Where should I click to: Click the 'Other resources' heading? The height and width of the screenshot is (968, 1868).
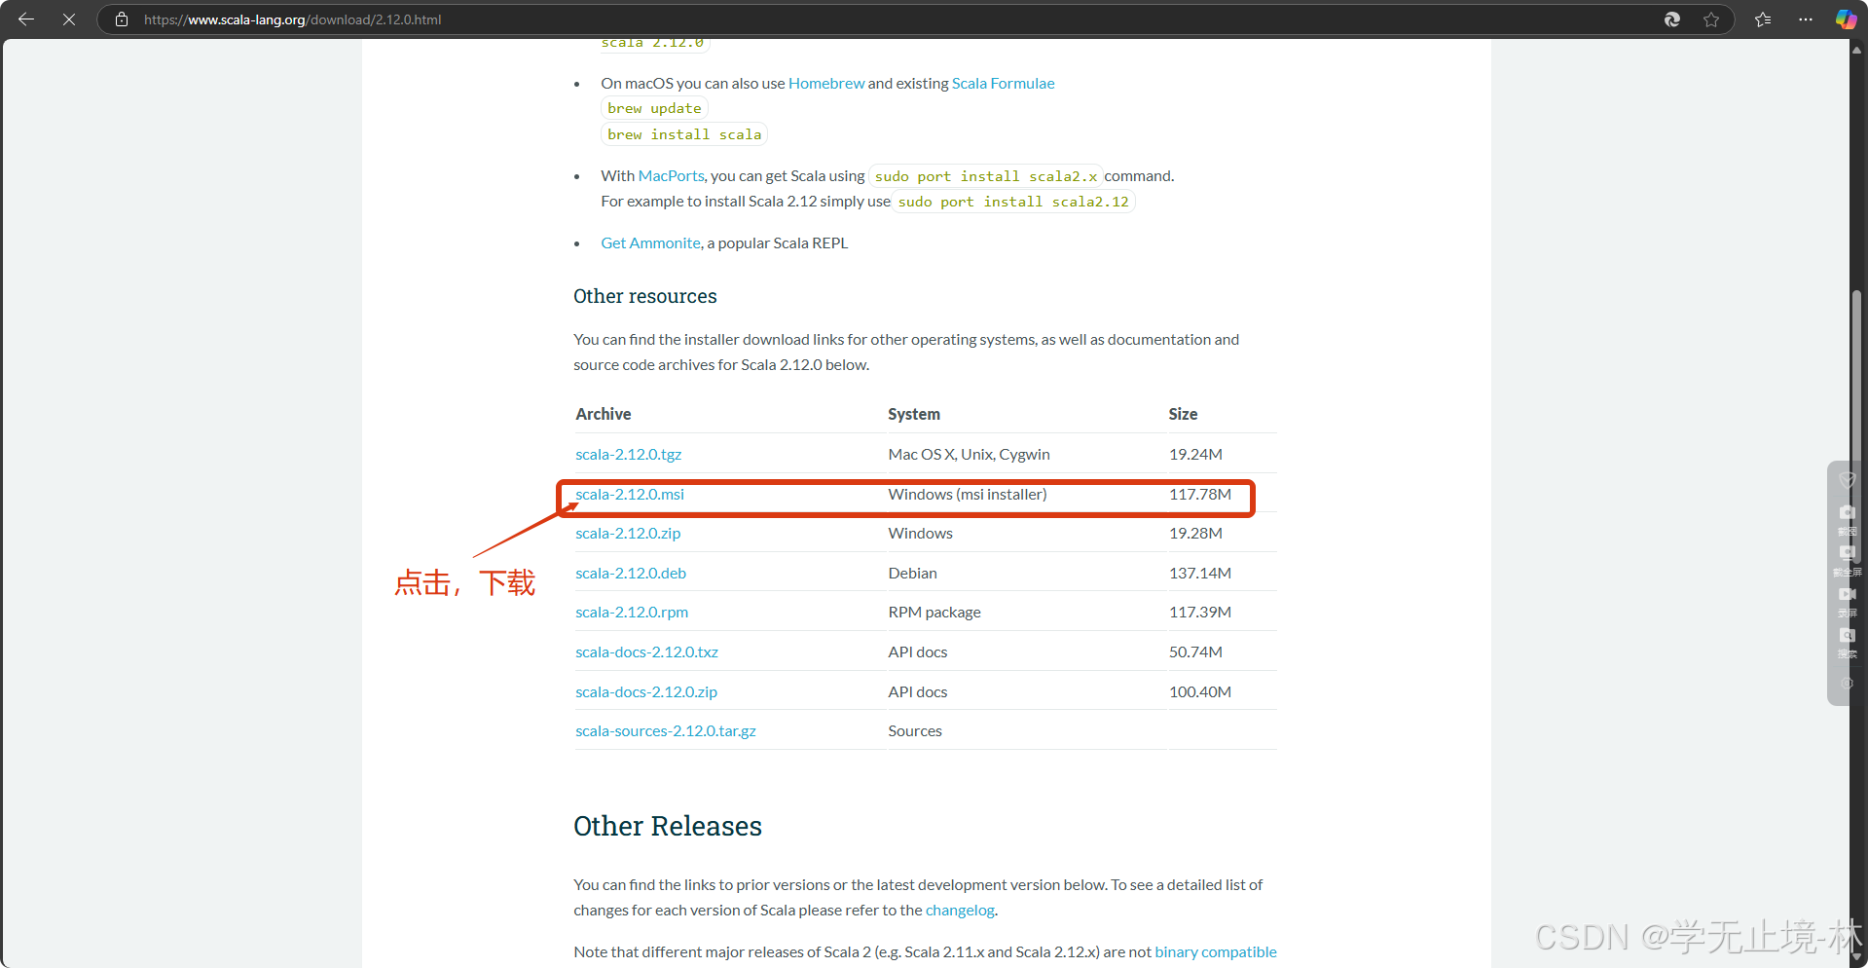pyautogui.click(x=644, y=296)
